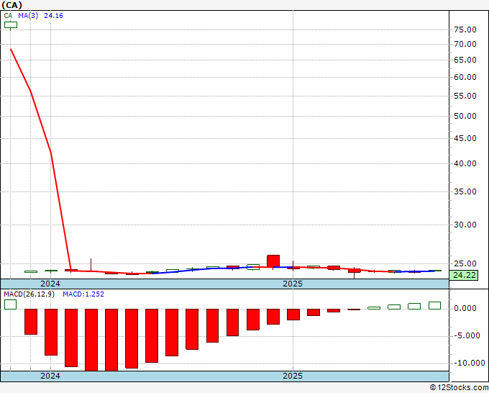Click the 50.00 price axis label
Viewport: 489px width, 393px height.
coord(465,116)
